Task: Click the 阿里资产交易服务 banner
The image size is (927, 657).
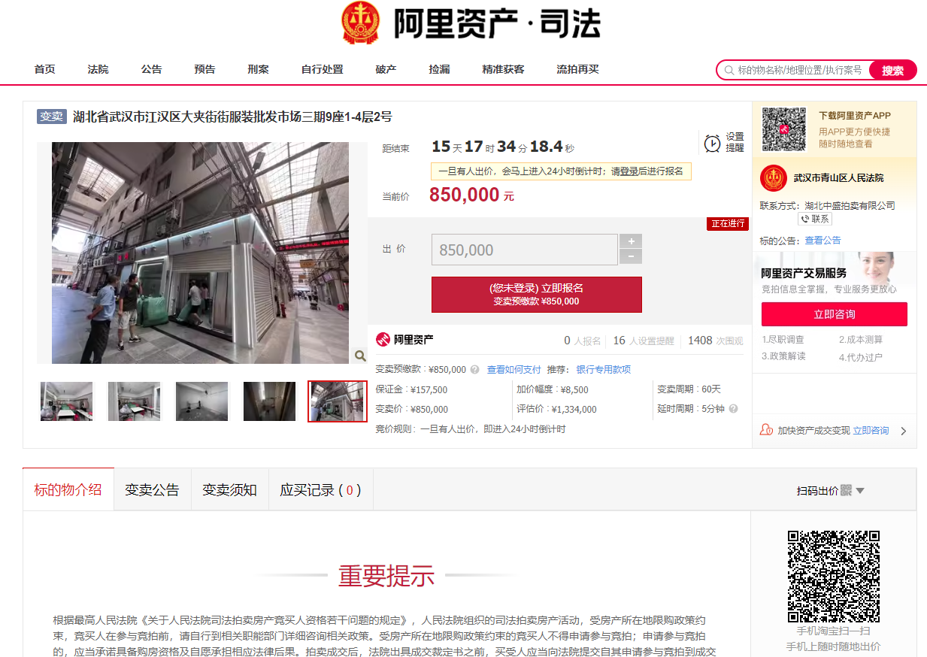Action: pos(834,273)
